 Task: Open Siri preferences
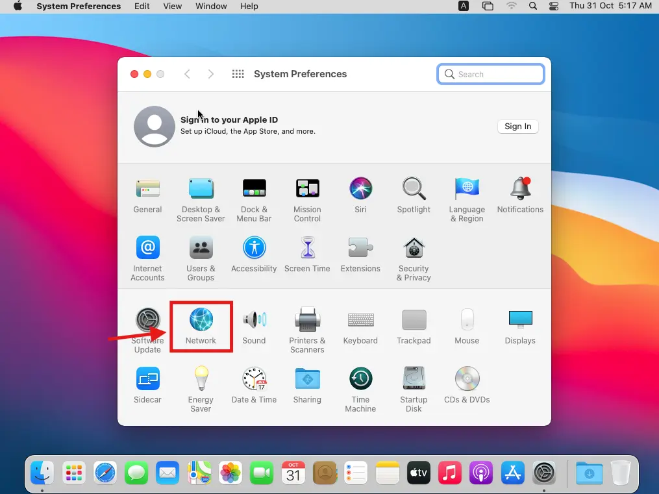click(360, 196)
